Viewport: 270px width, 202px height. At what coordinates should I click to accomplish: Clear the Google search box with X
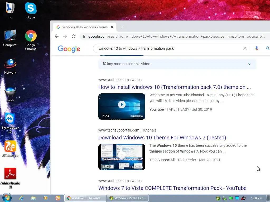pyautogui.click(x=245, y=48)
